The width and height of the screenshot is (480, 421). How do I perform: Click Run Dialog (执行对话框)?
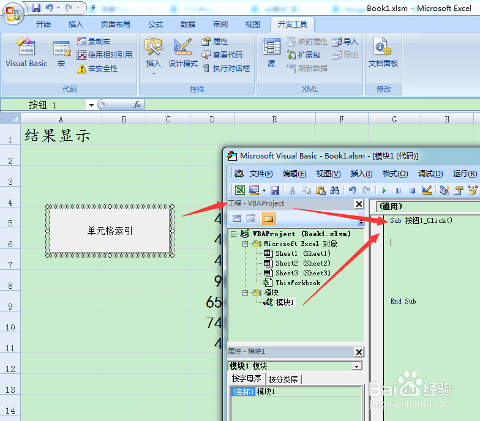(x=227, y=69)
